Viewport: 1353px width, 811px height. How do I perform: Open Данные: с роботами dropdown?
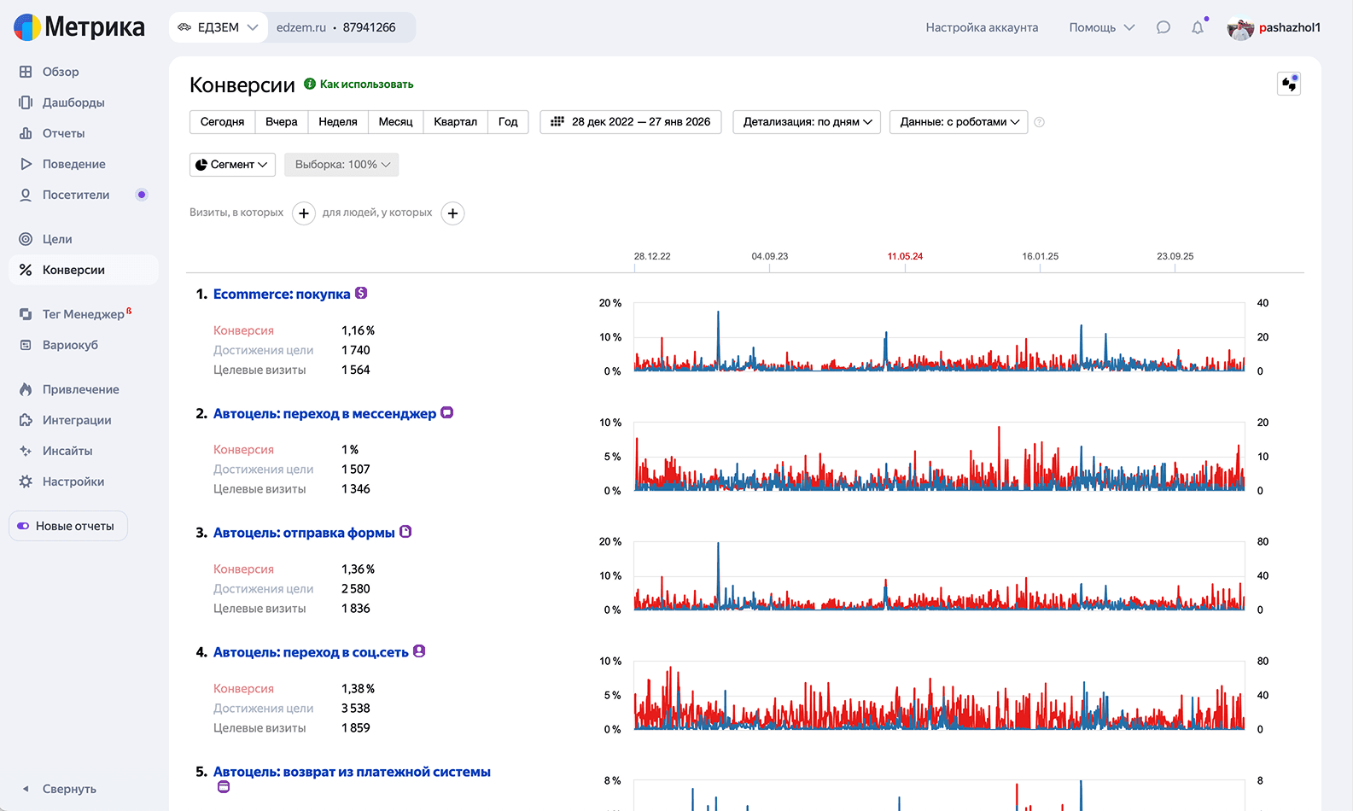(x=959, y=122)
